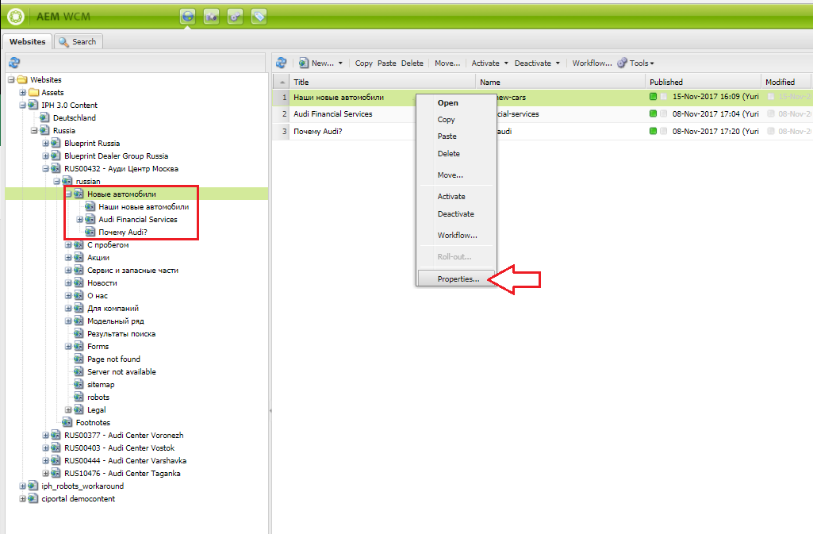The width and height of the screenshot is (813, 534).
Task: Expand RUS00377 - Audi Center Voronezh
Action: click(45, 436)
